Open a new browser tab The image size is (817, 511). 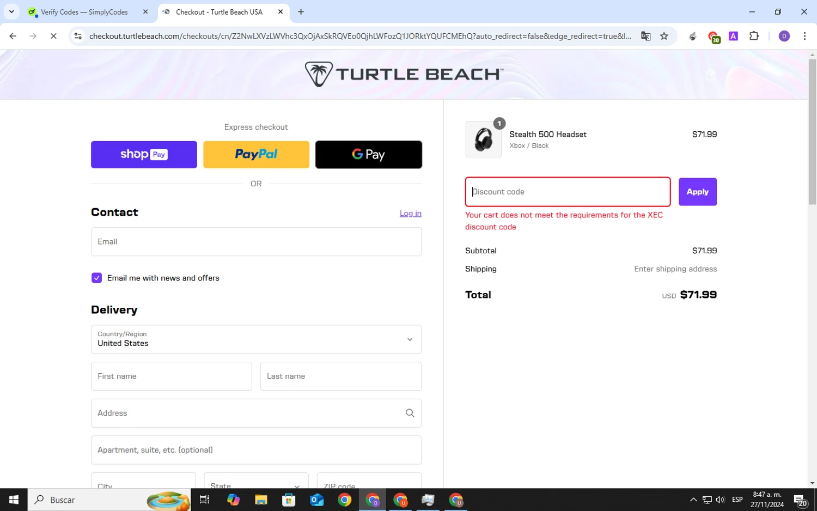301,11
